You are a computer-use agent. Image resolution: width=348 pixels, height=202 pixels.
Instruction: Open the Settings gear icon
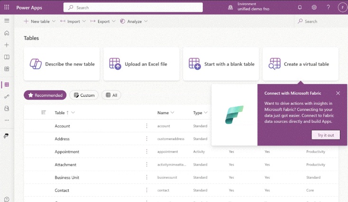point(314,8)
